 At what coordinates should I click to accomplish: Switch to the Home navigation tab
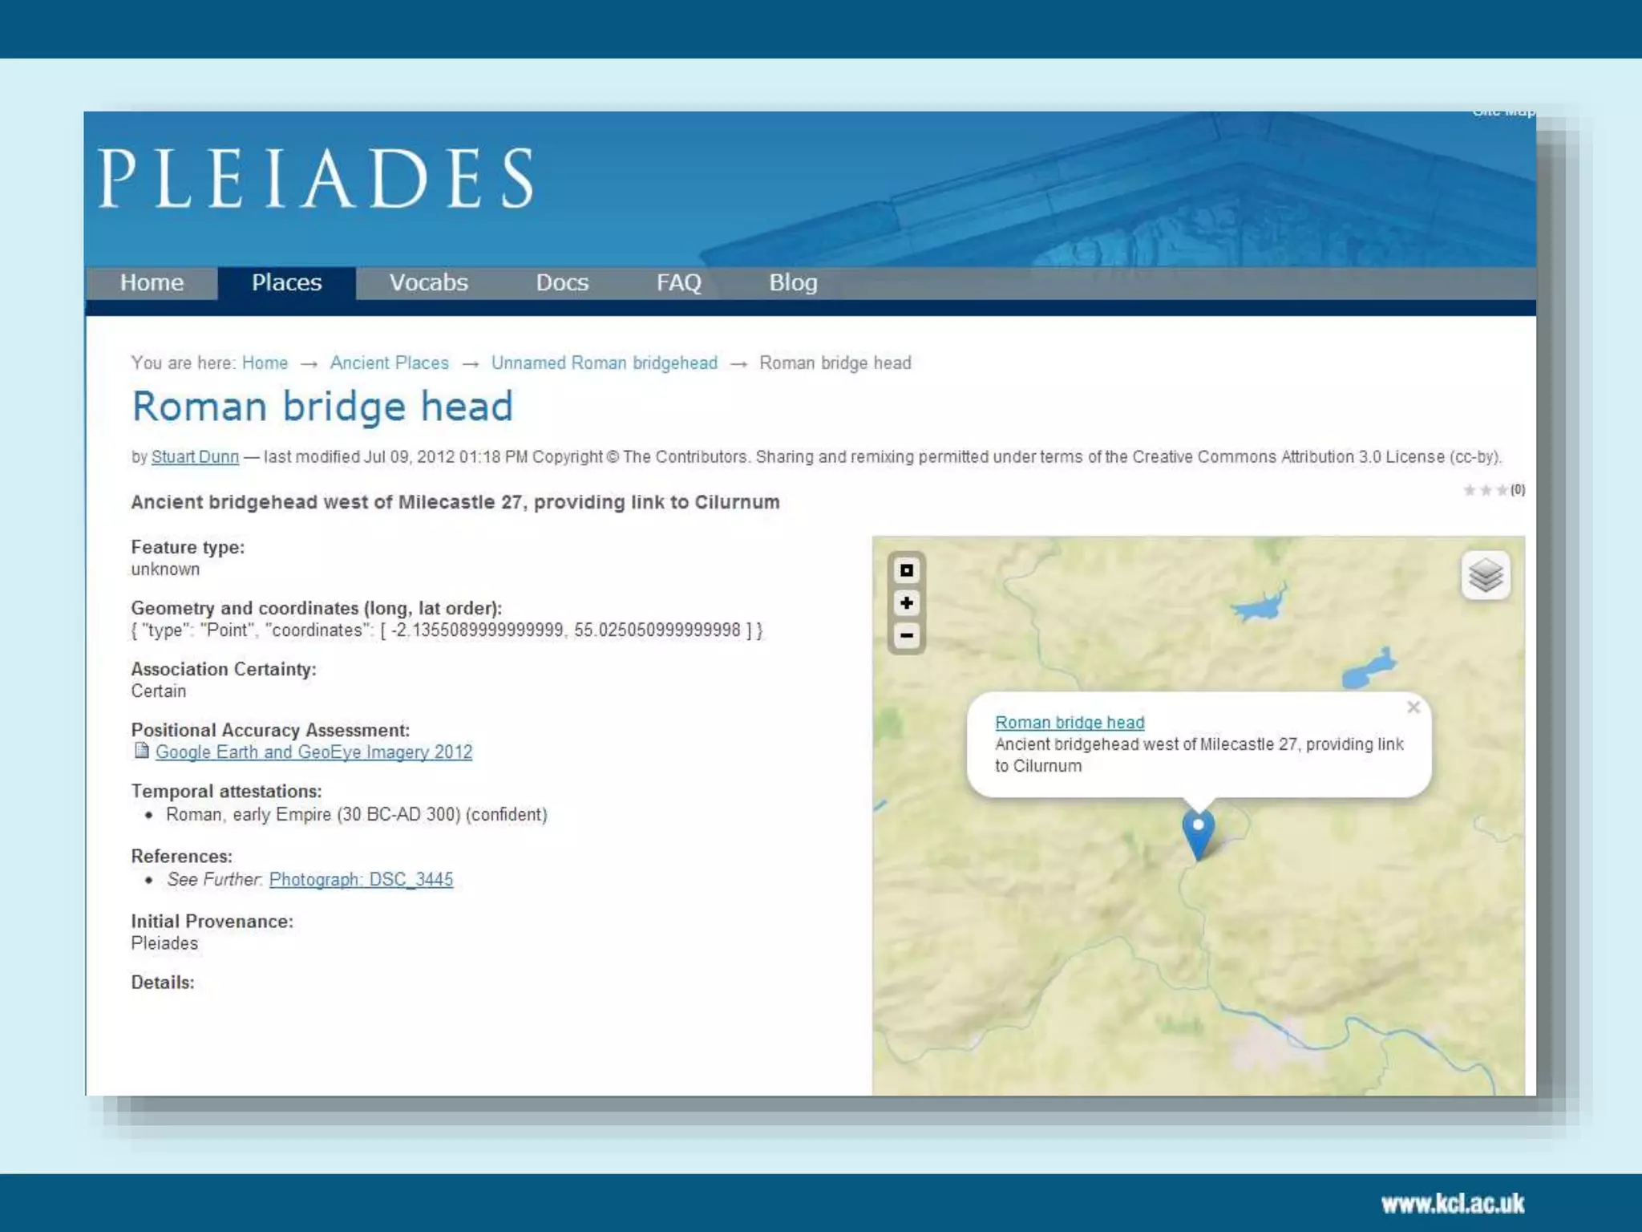[152, 282]
